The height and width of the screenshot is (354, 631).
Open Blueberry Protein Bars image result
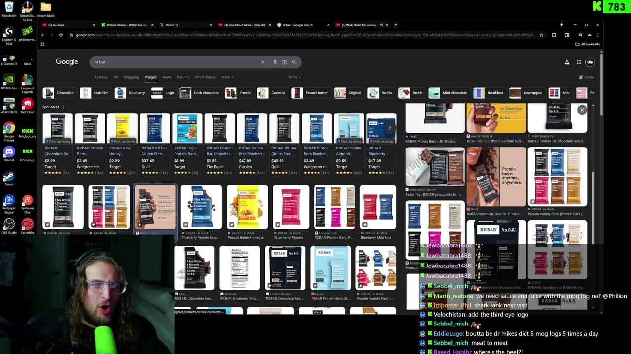click(x=201, y=211)
